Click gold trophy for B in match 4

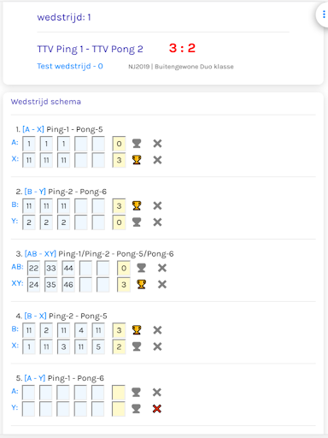click(137, 330)
